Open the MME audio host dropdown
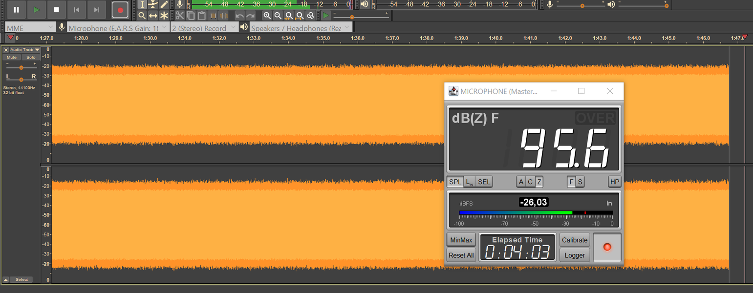The height and width of the screenshot is (293, 753). click(x=30, y=28)
